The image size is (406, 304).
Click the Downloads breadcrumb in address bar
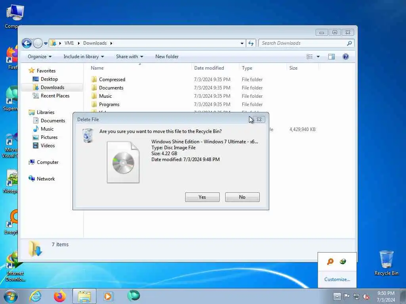coord(95,43)
